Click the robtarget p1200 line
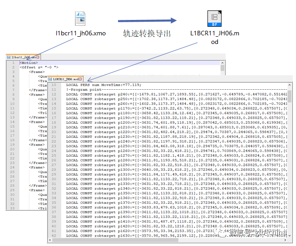The height and width of the screenshot is (246, 296). point(177,123)
